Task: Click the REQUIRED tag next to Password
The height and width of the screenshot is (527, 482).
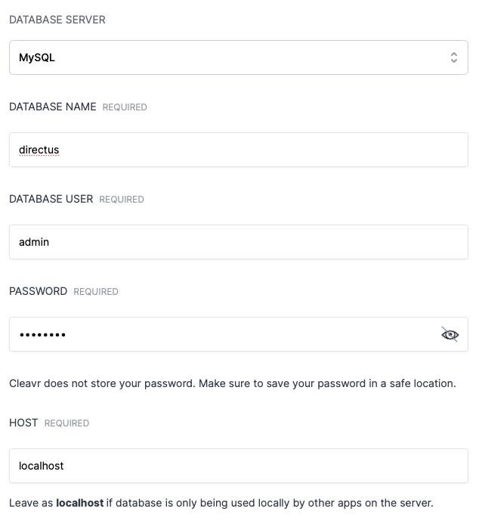Action: (x=96, y=292)
